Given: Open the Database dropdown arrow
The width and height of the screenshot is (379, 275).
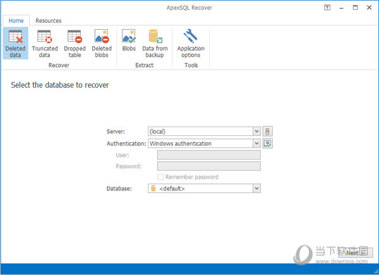Looking at the screenshot, I should (256, 188).
